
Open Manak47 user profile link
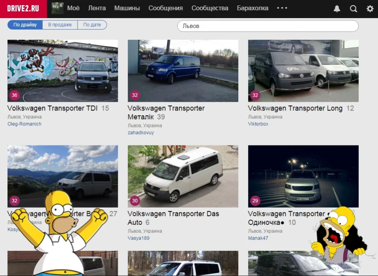point(258,238)
